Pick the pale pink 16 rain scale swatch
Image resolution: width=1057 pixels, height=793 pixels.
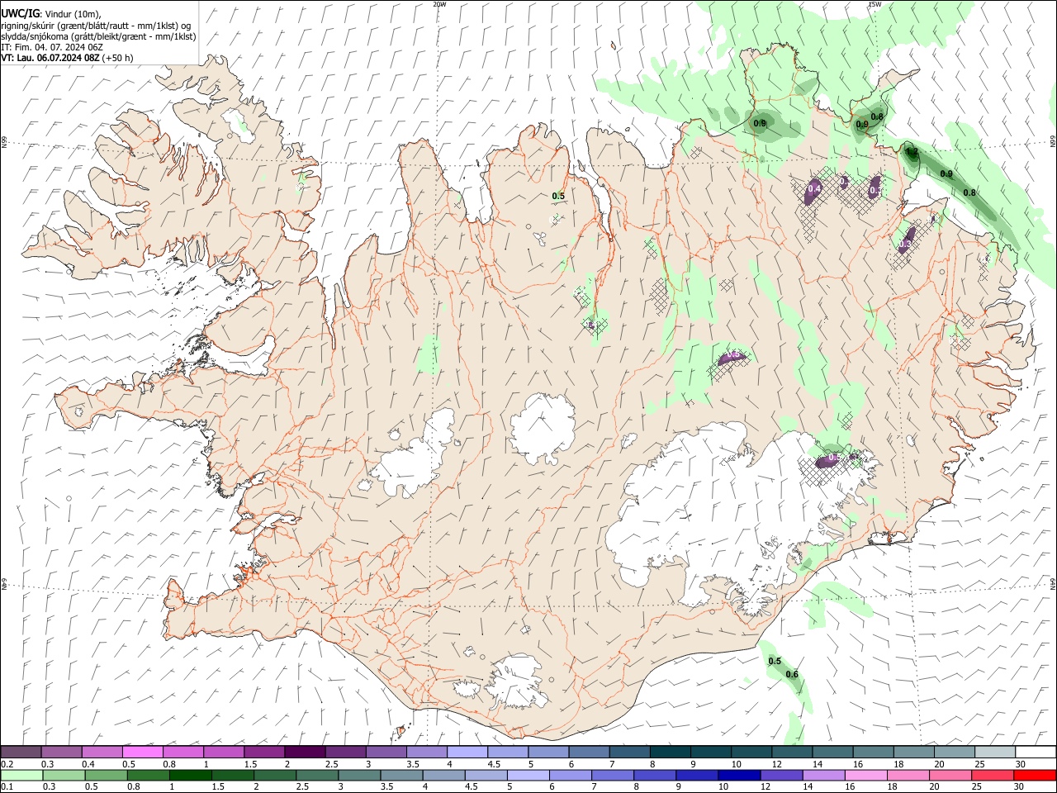click(865, 776)
